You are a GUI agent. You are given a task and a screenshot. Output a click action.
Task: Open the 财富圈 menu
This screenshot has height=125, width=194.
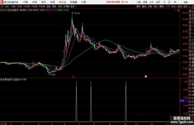pos(73,2)
